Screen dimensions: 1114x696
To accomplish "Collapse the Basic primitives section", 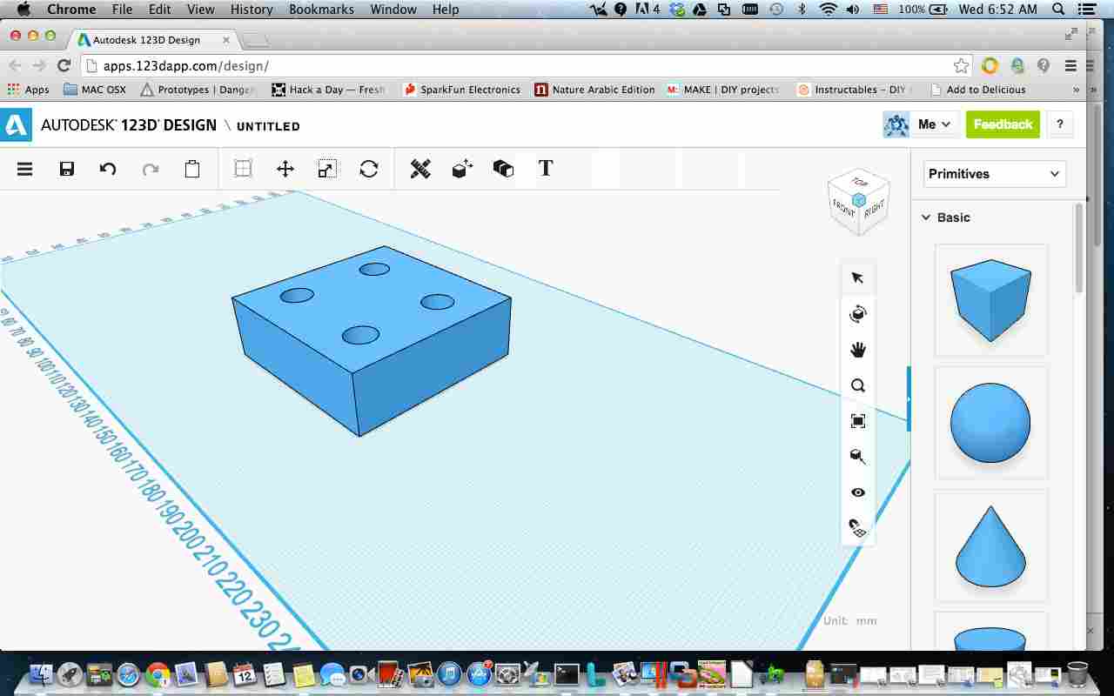I will [926, 217].
